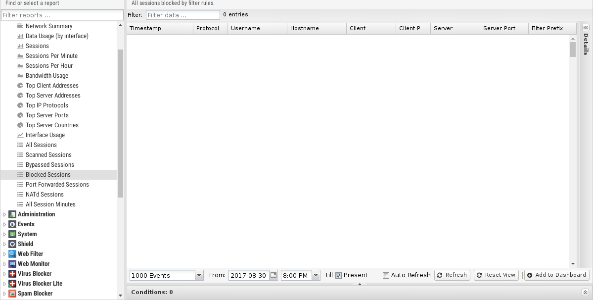The height and width of the screenshot is (300, 593).
Task: Click the Top Client Addresses pie icon
Action: click(x=20, y=86)
